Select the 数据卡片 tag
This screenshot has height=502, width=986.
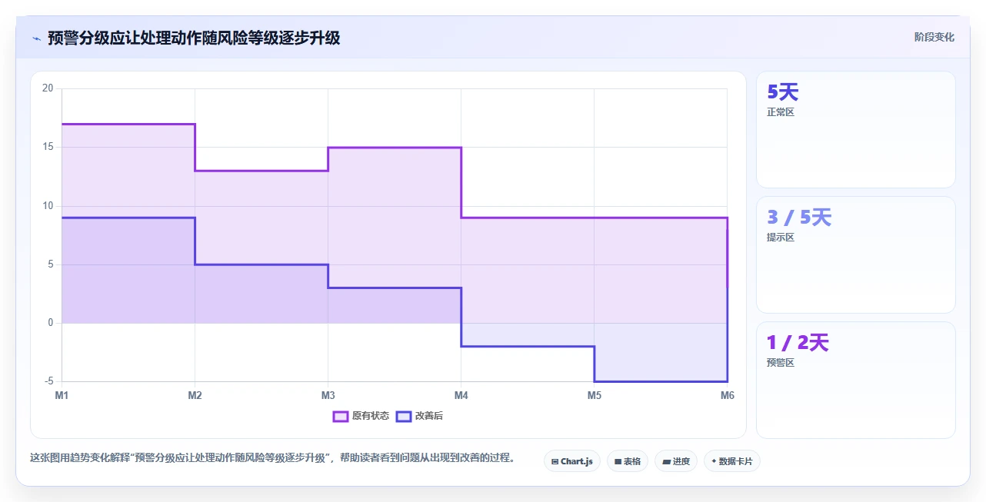pyautogui.click(x=732, y=461)
